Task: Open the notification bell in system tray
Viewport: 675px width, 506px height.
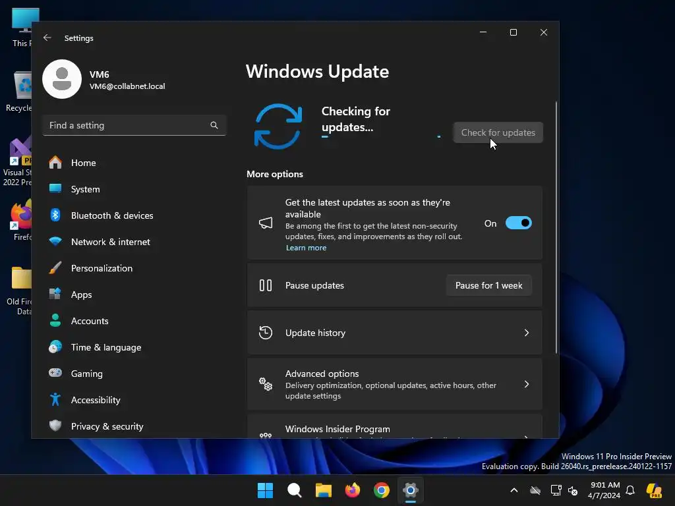Action: click(x=630, y=490)
